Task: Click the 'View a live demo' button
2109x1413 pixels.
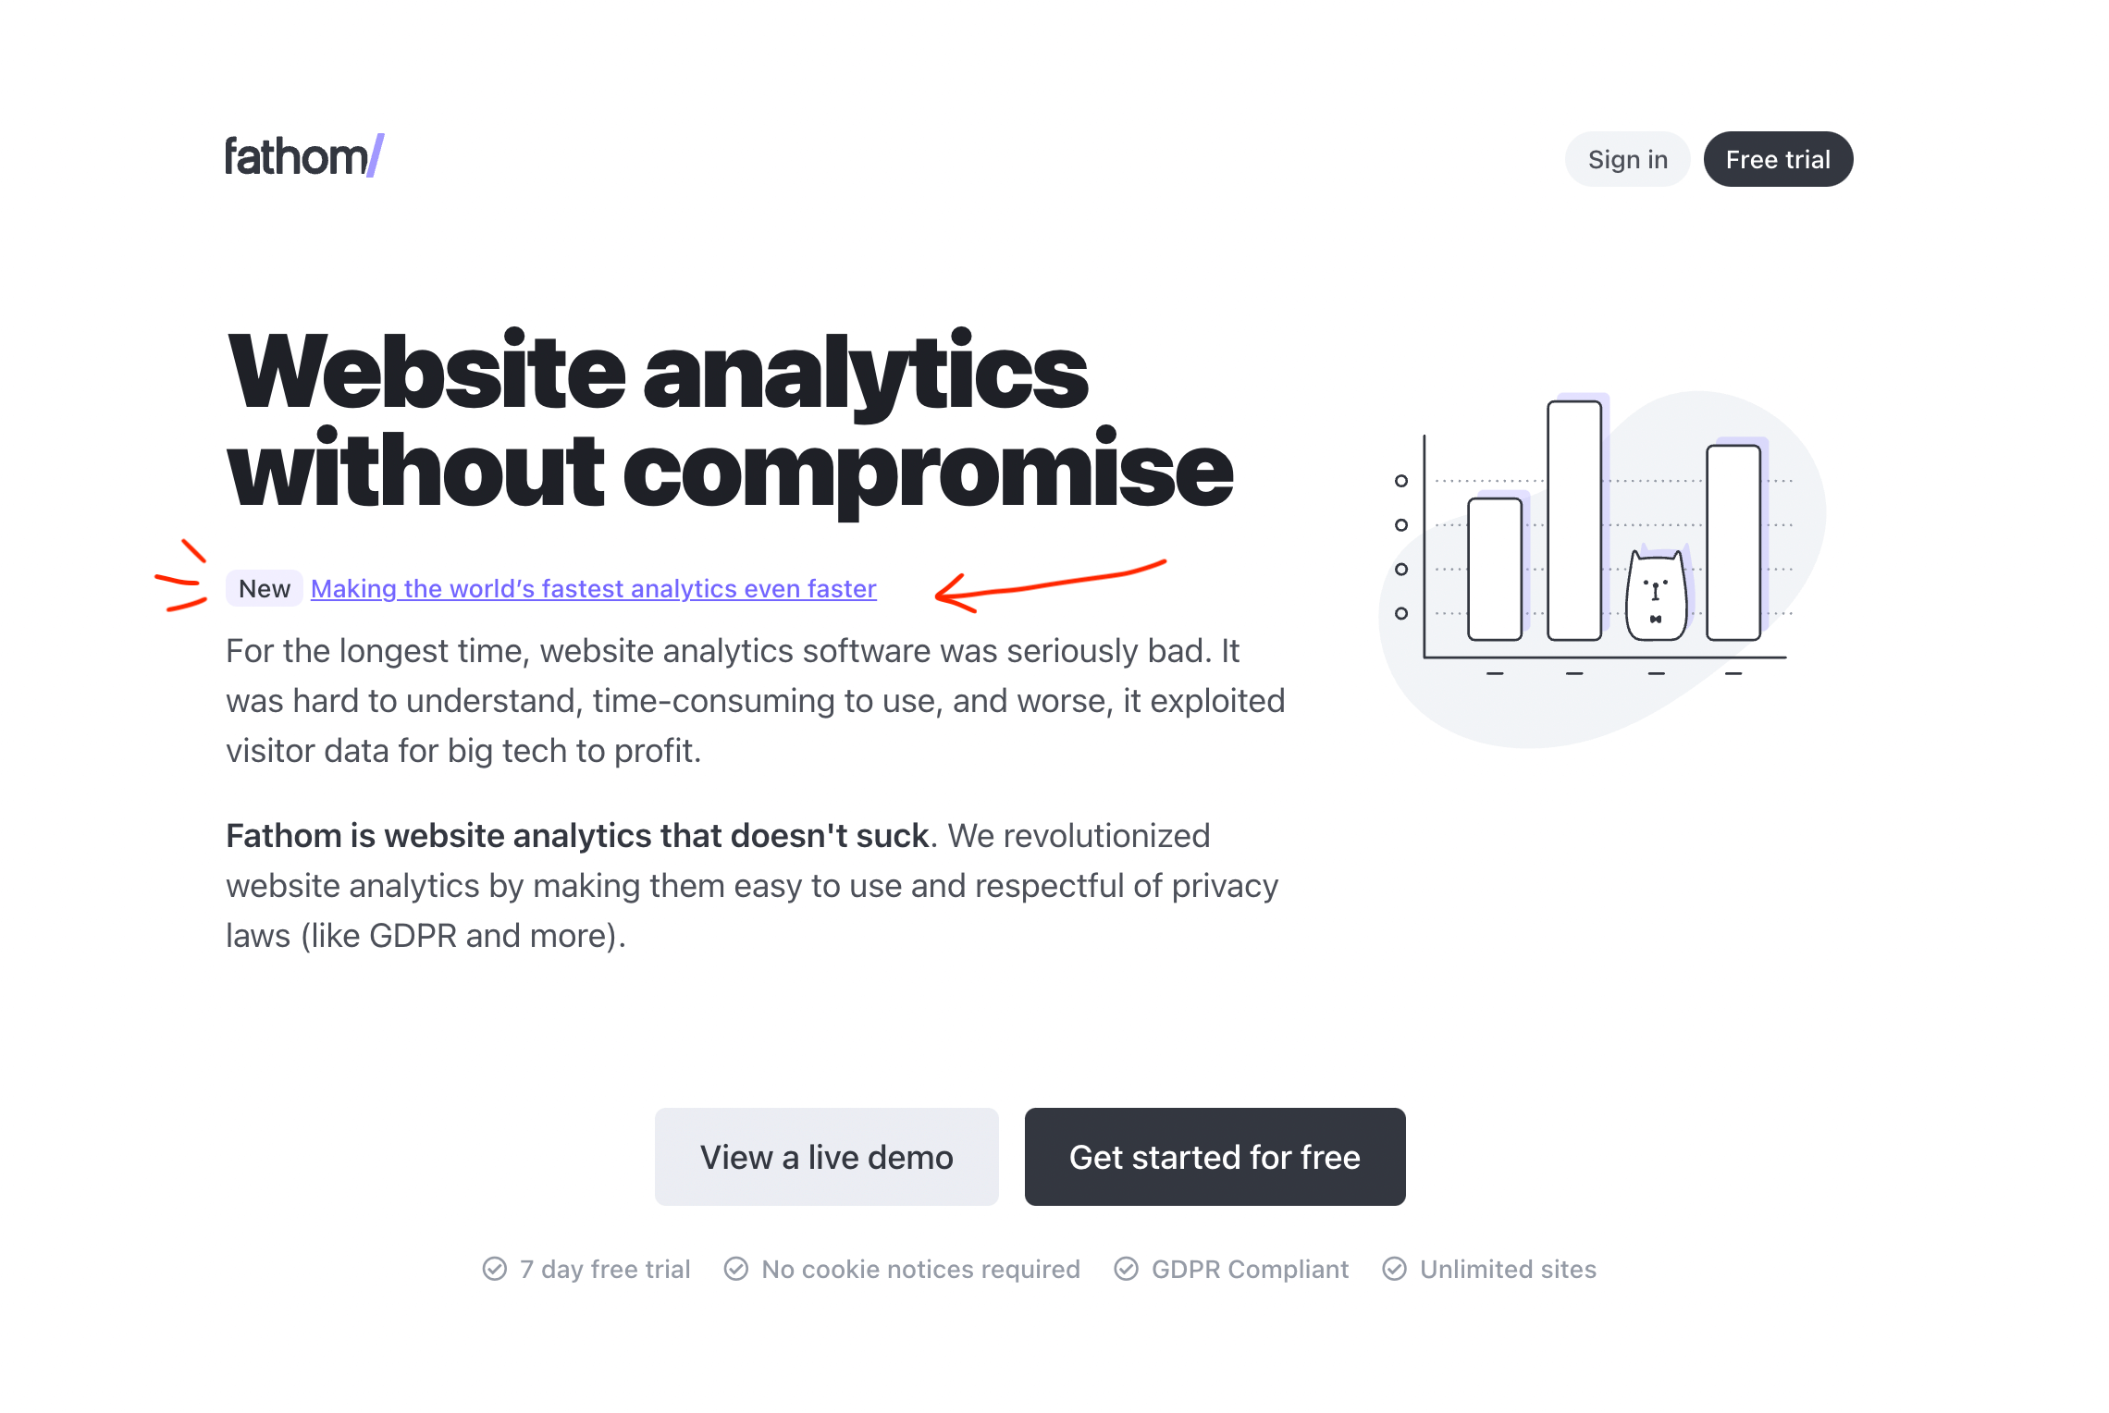Action: coord(827,1156)
